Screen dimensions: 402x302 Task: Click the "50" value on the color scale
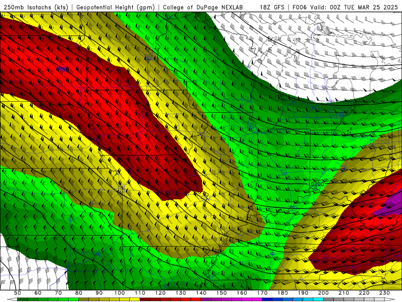tap(18, 293)
